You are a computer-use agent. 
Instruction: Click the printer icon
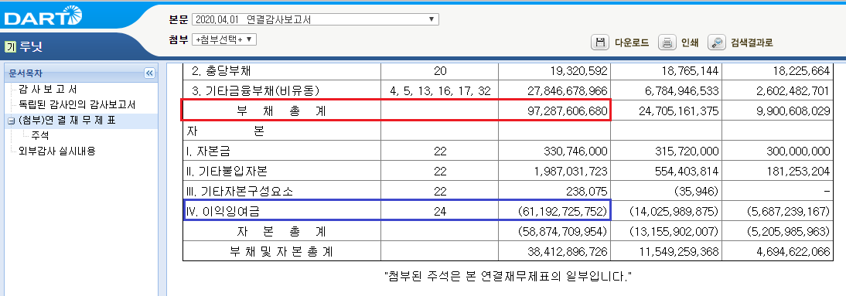pyautogui.click(x=667, y=43)
